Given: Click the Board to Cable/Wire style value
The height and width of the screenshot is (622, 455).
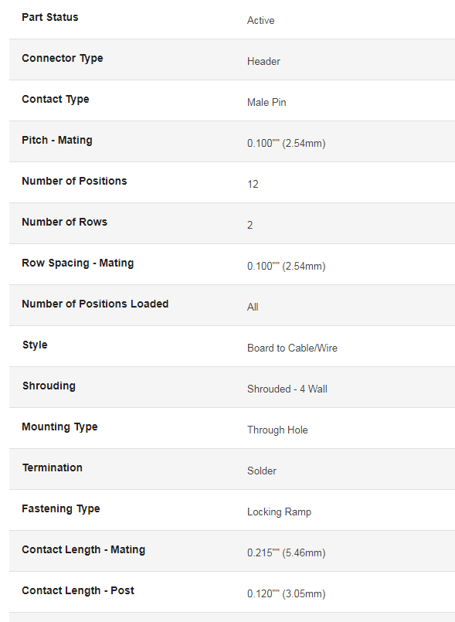Looking at the screenshot, I should pyautogui.click(x=292, y=348).
